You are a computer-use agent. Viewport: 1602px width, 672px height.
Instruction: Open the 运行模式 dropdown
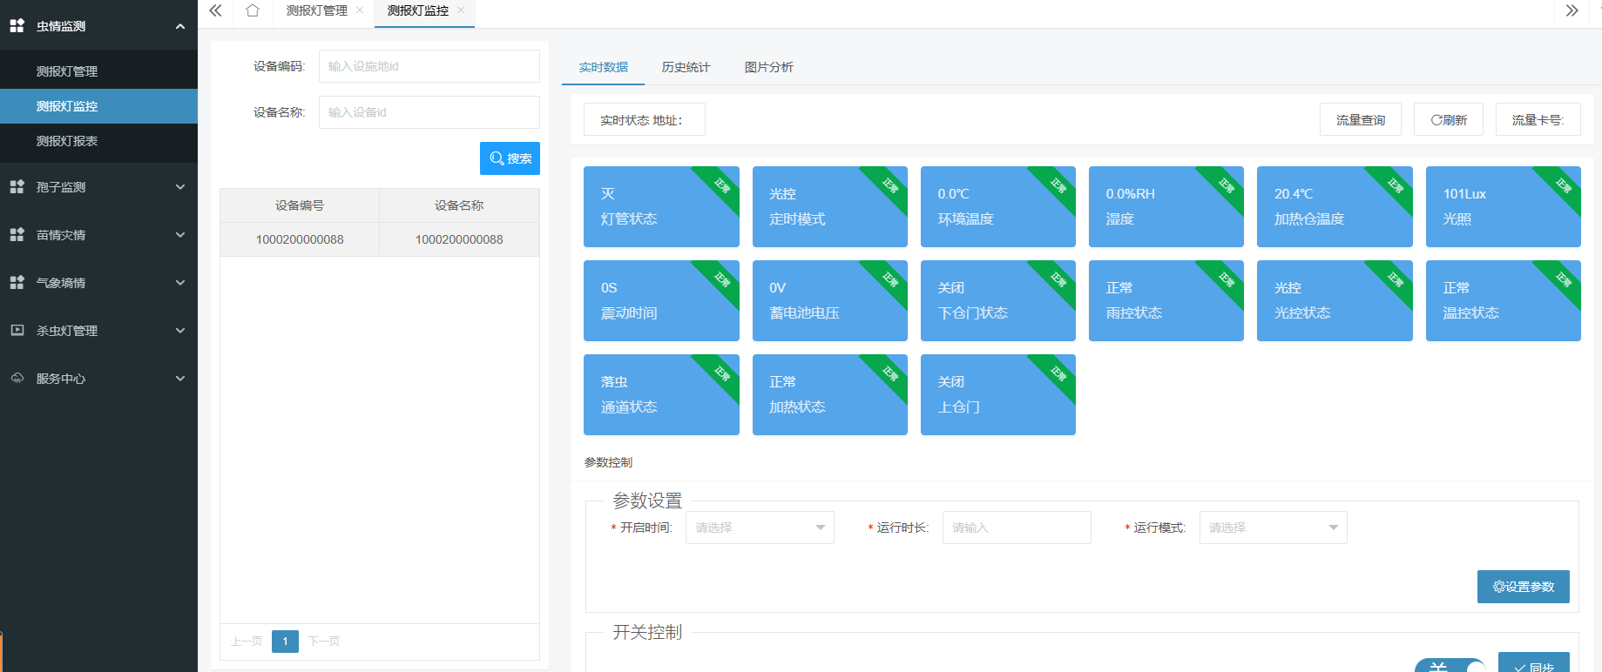click(x=1273, y=528)
